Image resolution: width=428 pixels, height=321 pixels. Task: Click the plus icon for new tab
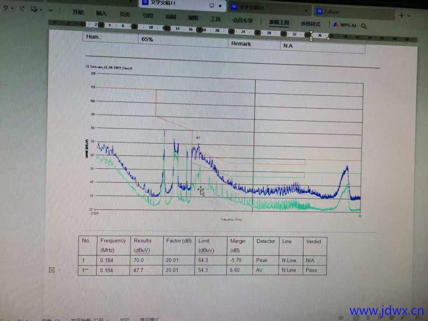point(401,15)
